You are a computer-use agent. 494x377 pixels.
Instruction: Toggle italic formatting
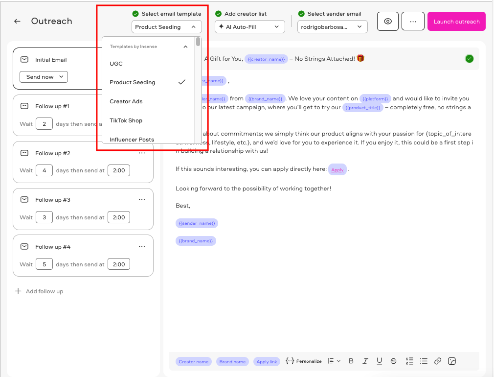click(x=365, y=361)
